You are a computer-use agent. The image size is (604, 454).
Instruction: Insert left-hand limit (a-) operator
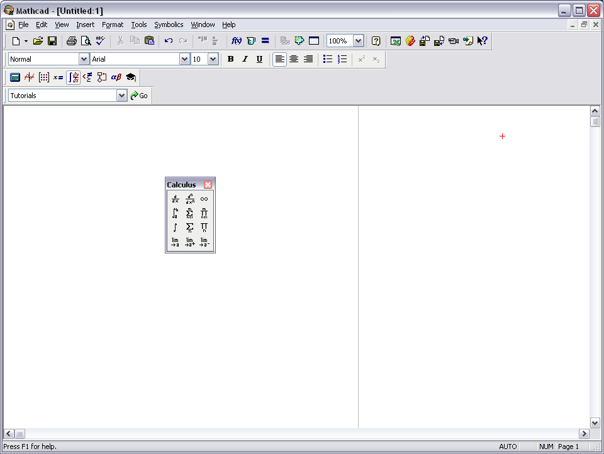click(x=204, y=242)
